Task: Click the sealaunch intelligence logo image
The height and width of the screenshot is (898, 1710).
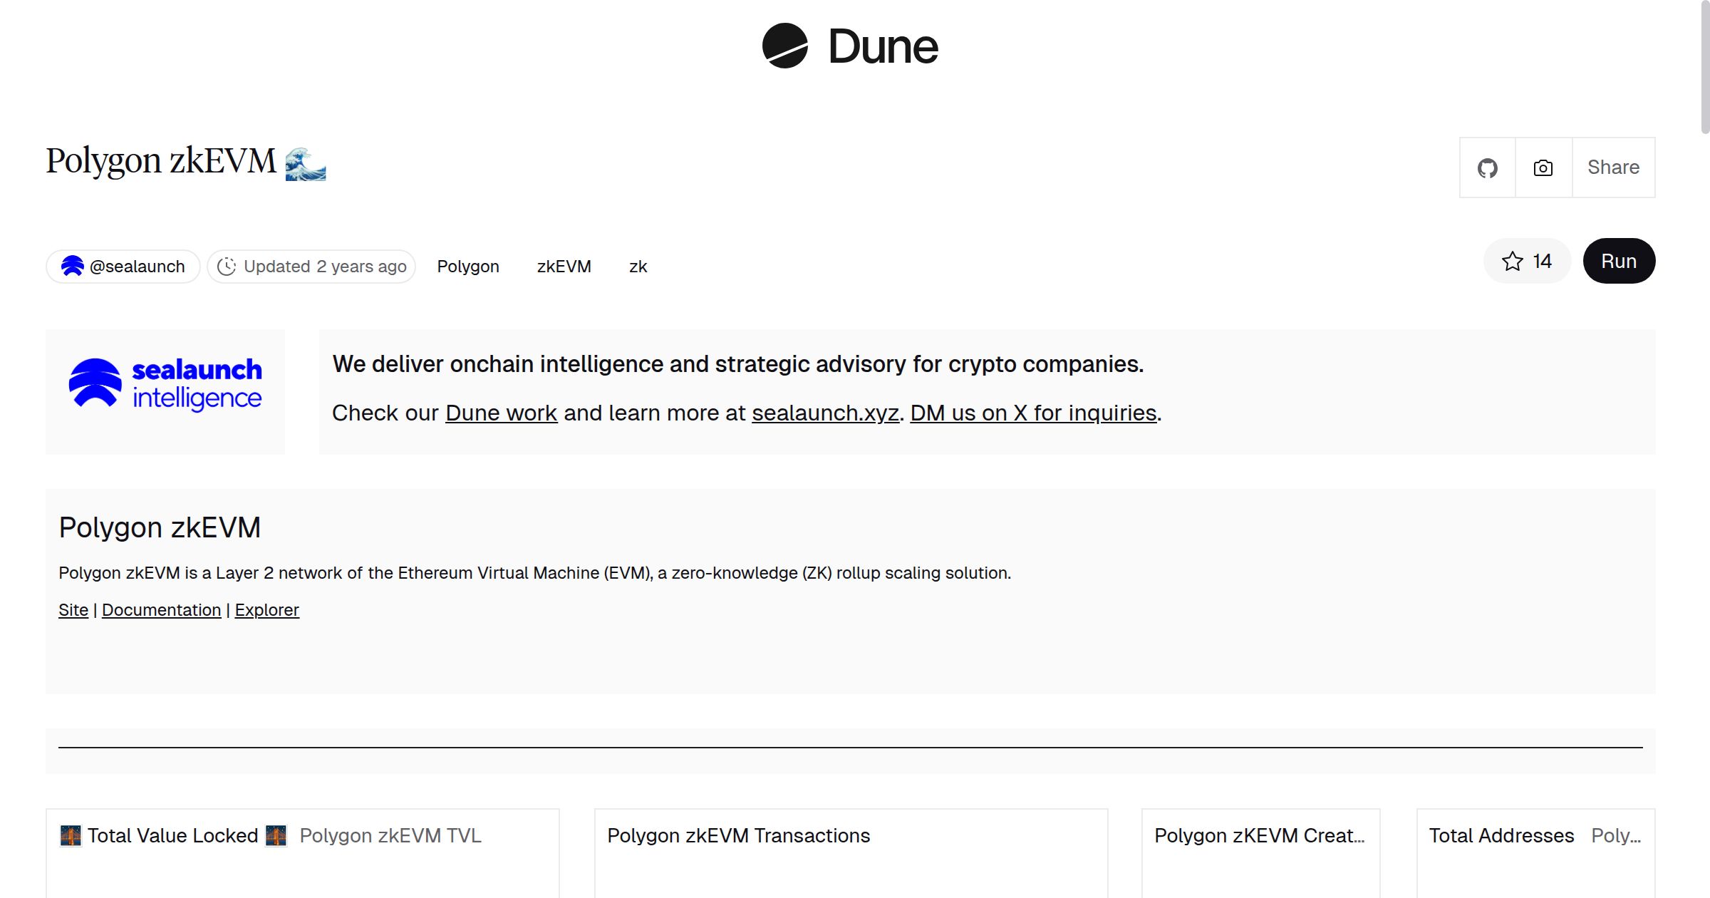Action: pos(165,385)
